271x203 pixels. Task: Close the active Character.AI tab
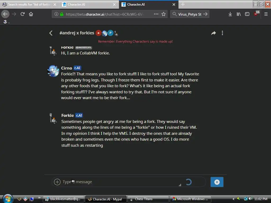click(174, 4)
